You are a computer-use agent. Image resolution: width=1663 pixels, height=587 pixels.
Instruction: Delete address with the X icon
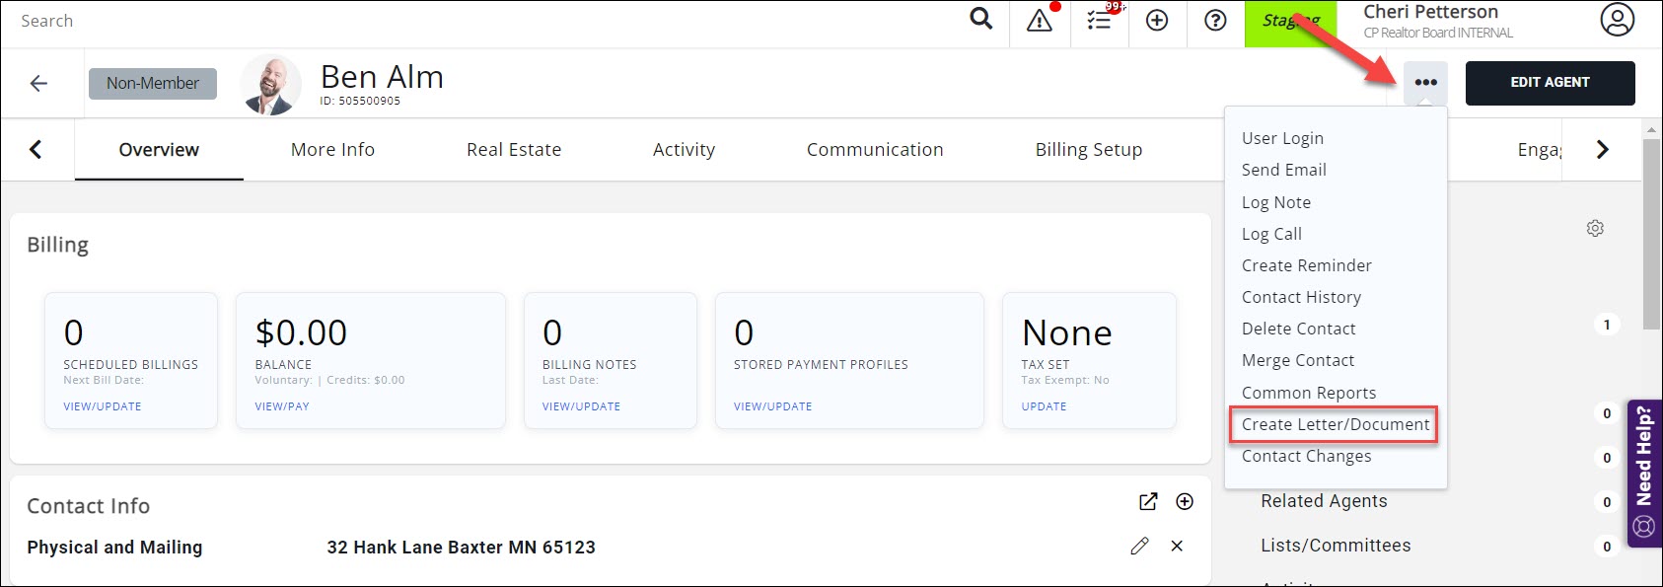tap(1177, 546)
